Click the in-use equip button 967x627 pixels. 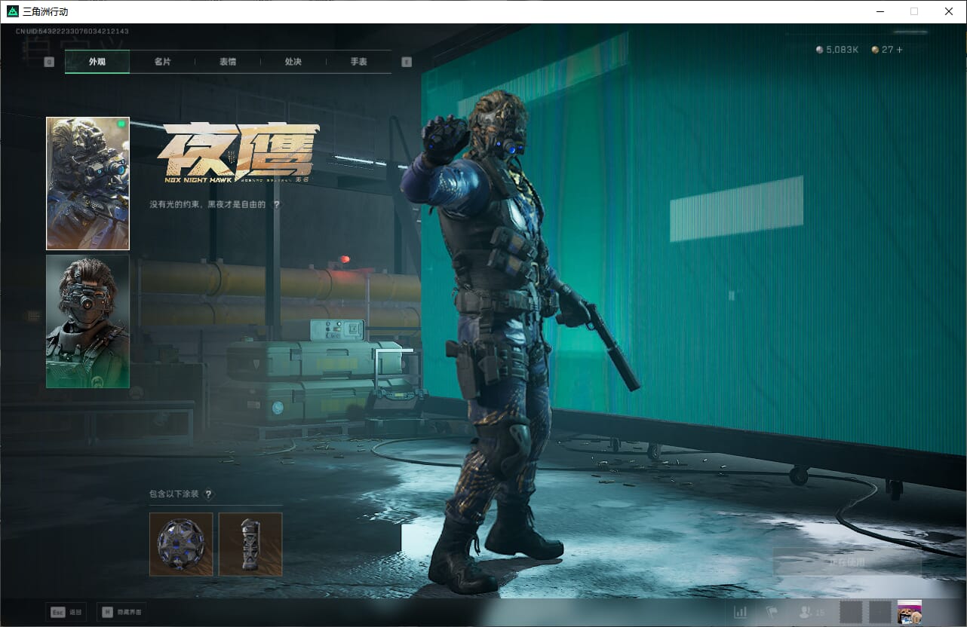click(848, 562)
